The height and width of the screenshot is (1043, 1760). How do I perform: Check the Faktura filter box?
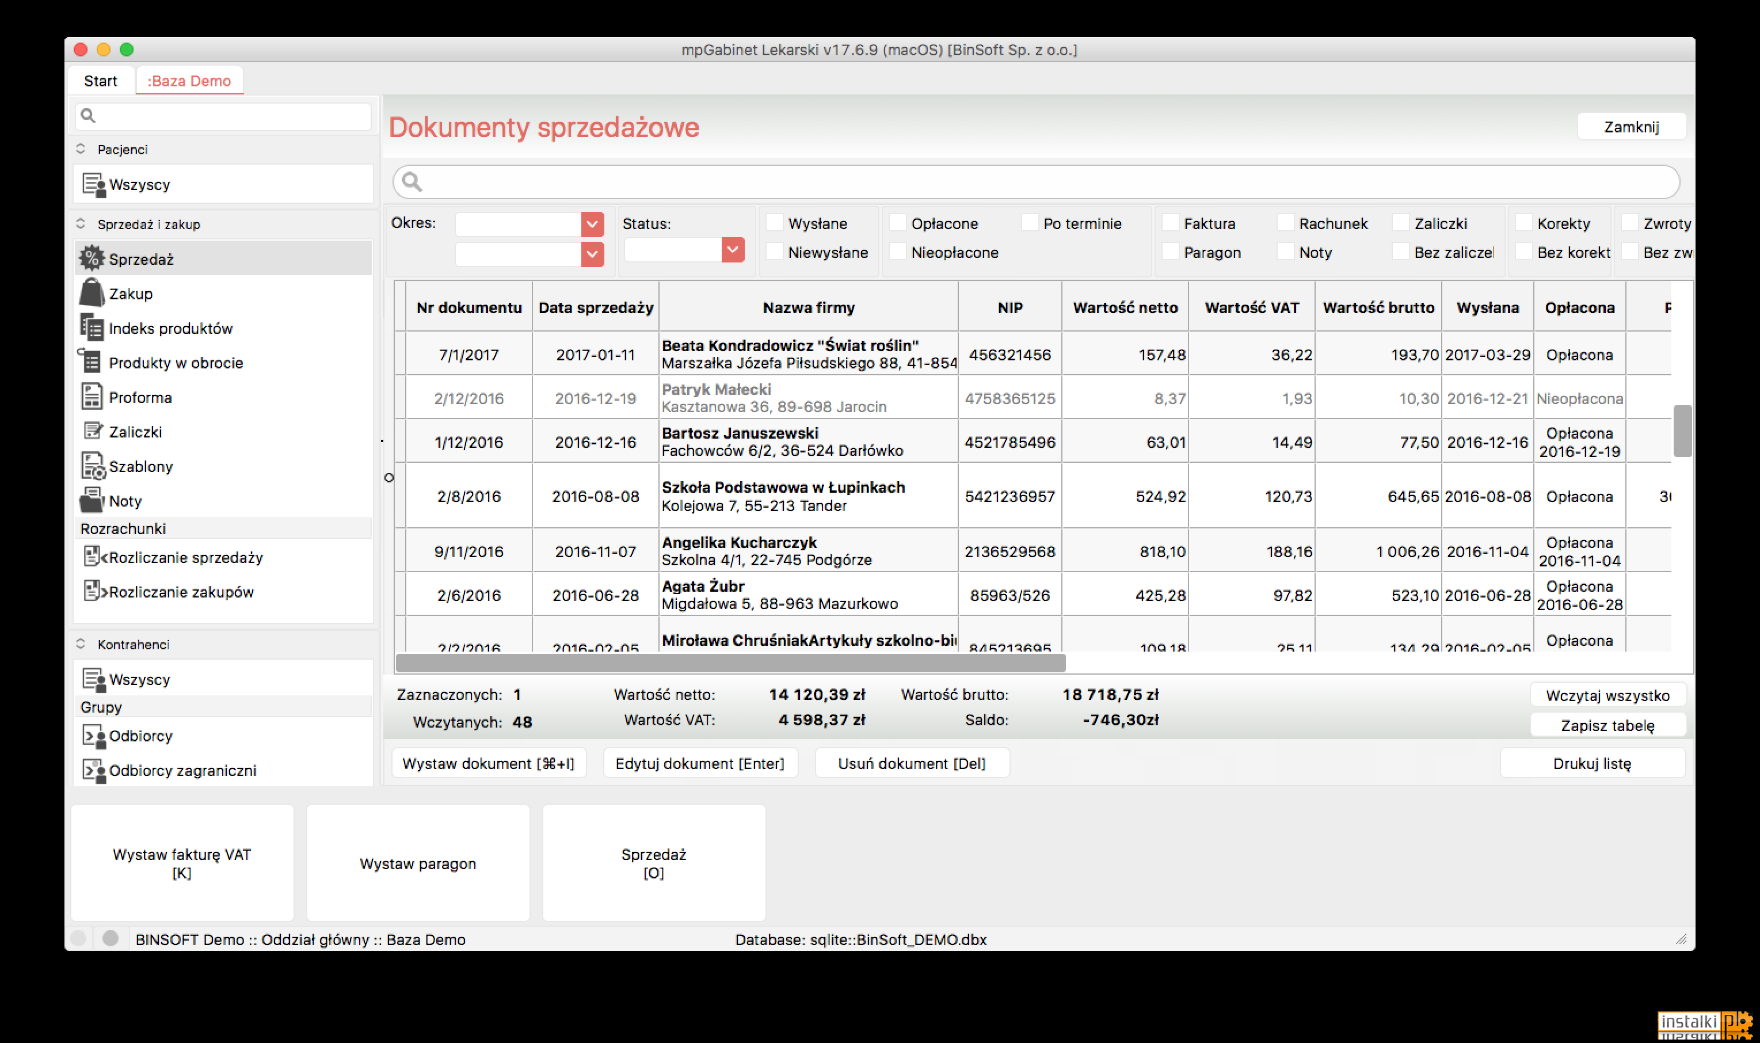(x=1170, y=223)
